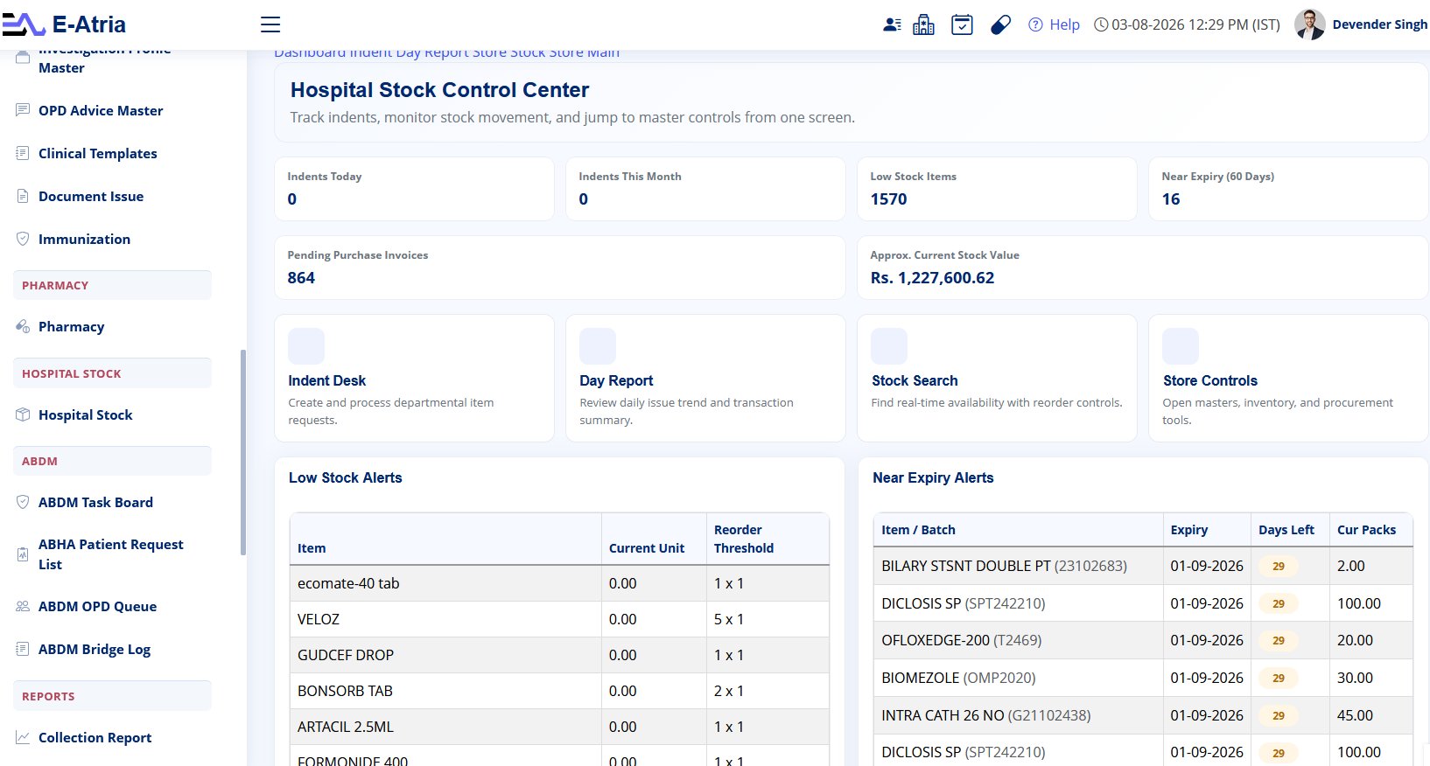Open Immunization in sidebar
Screen dimensions: 1430x766
coord(84,239)
